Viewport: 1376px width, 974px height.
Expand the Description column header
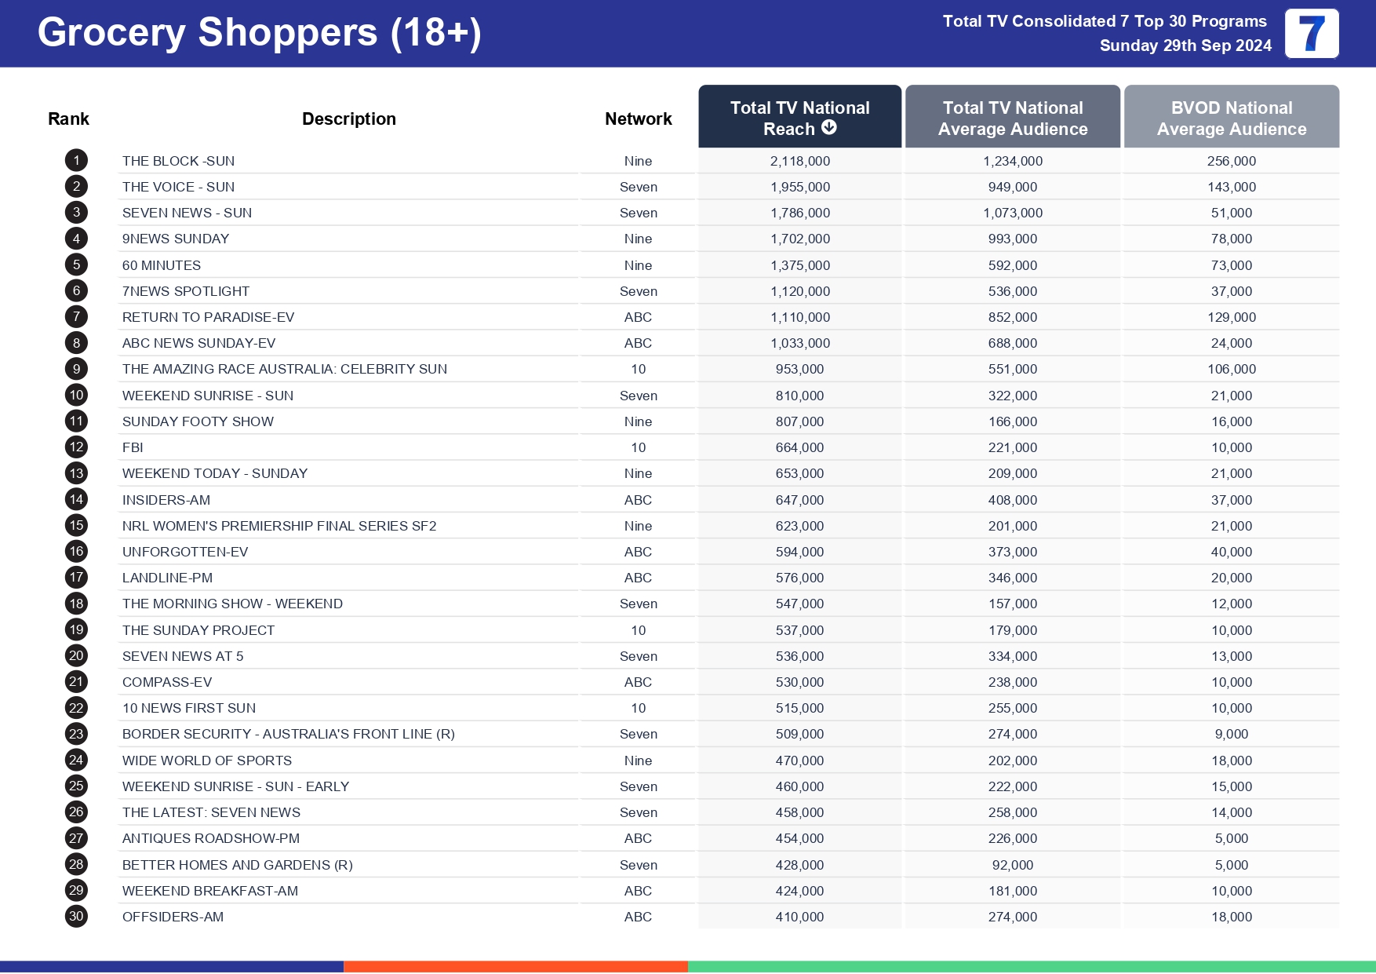coord(348,118)
